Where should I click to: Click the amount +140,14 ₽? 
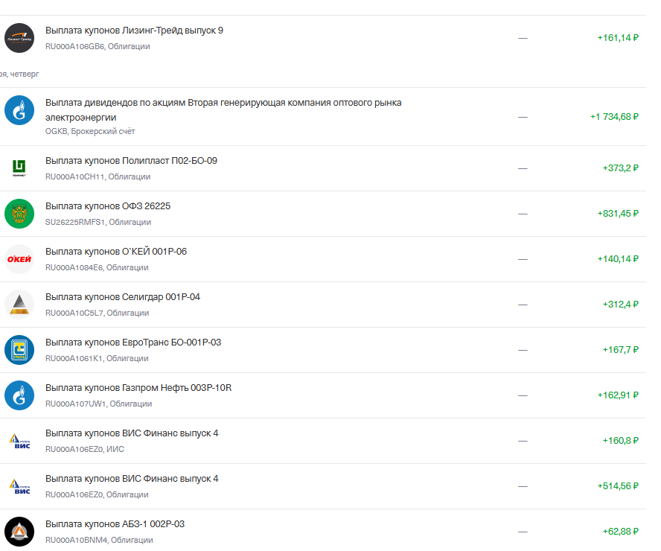coord(618,259)
